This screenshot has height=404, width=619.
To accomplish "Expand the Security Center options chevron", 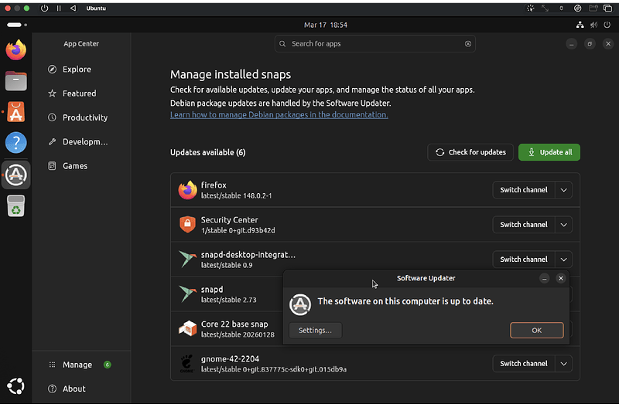I will [564, 225].
